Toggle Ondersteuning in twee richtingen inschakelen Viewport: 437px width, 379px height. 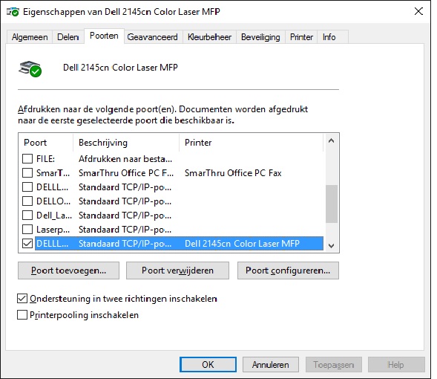[22, 299]
